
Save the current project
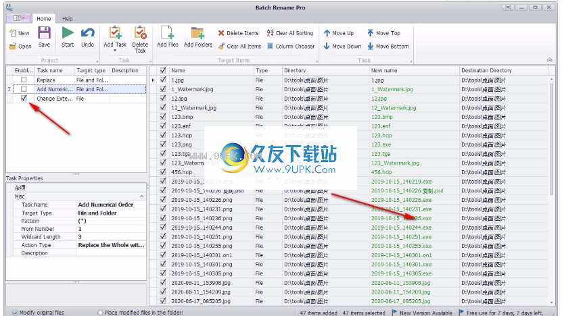click(45, 37)
